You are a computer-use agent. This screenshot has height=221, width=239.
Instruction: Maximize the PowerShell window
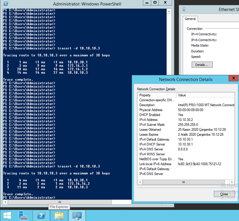click(155, 2)
